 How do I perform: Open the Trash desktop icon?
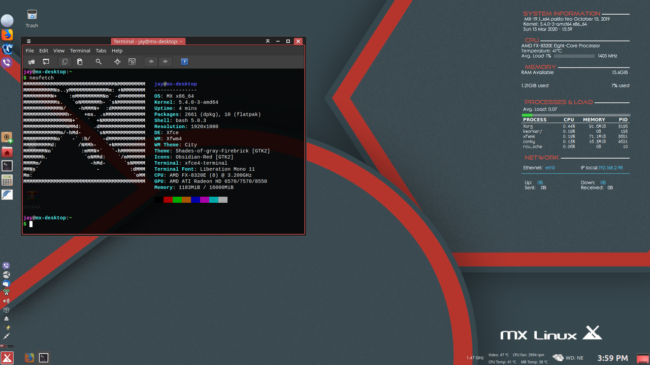pos(32,18)
